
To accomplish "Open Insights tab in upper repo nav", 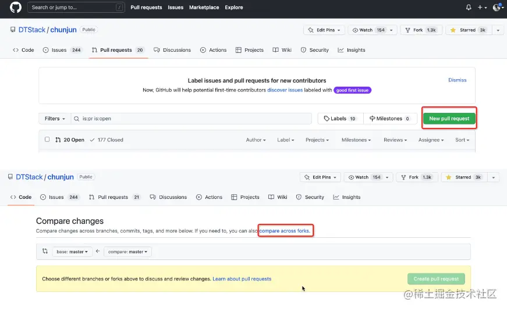I will click(x=352, y=50).
